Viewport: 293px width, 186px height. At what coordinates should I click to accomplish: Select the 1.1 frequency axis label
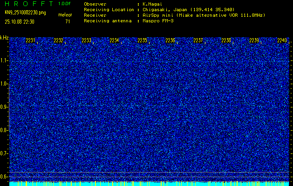(4, 60)
